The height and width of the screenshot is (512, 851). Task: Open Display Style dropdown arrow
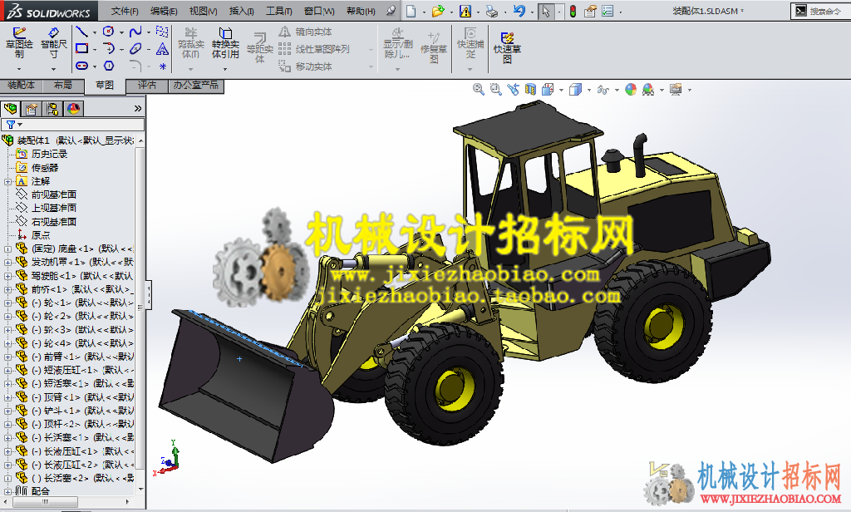pos(589,90)
